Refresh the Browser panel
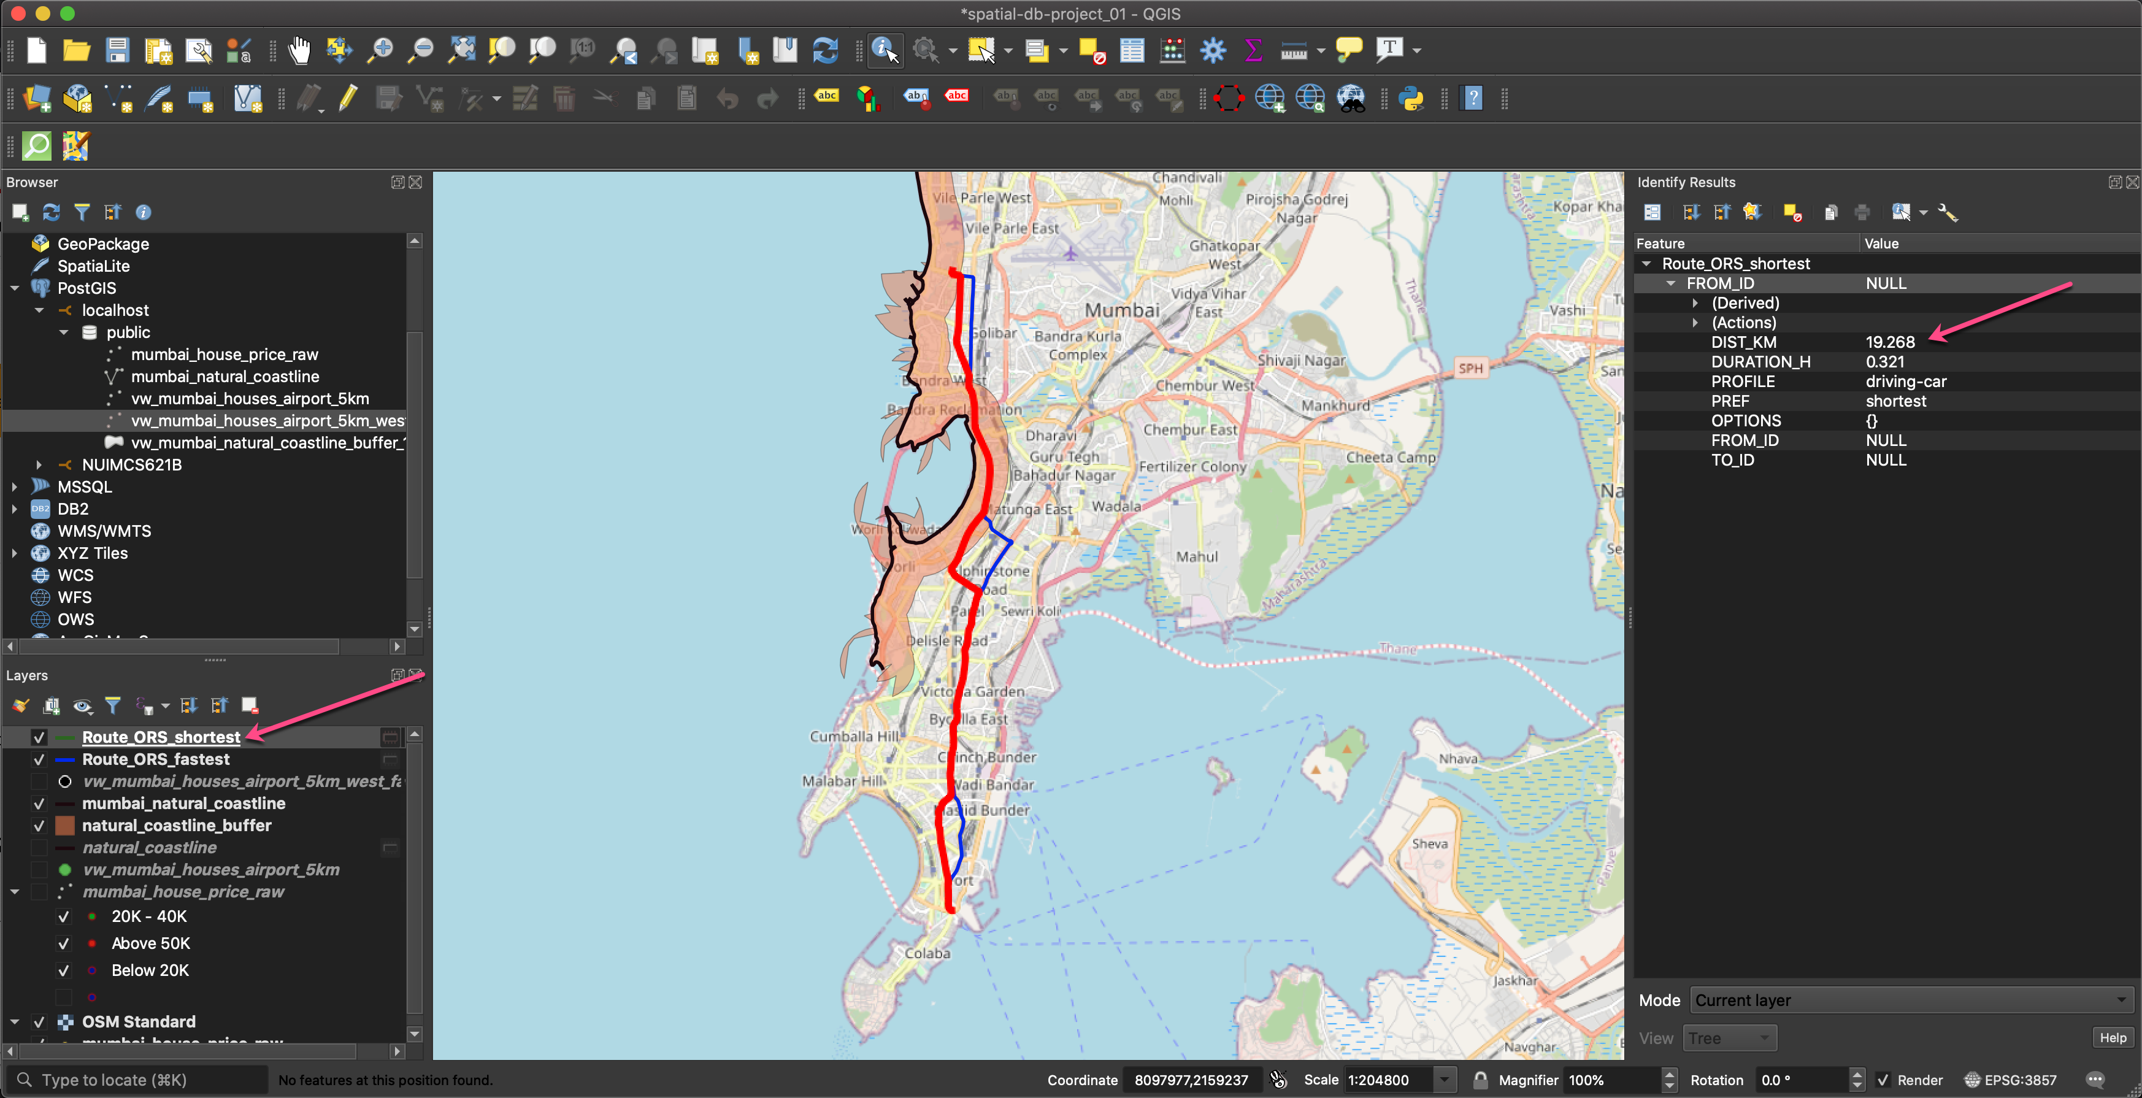This screenshot has width=2142, height=1098. (x=52, y=213)
